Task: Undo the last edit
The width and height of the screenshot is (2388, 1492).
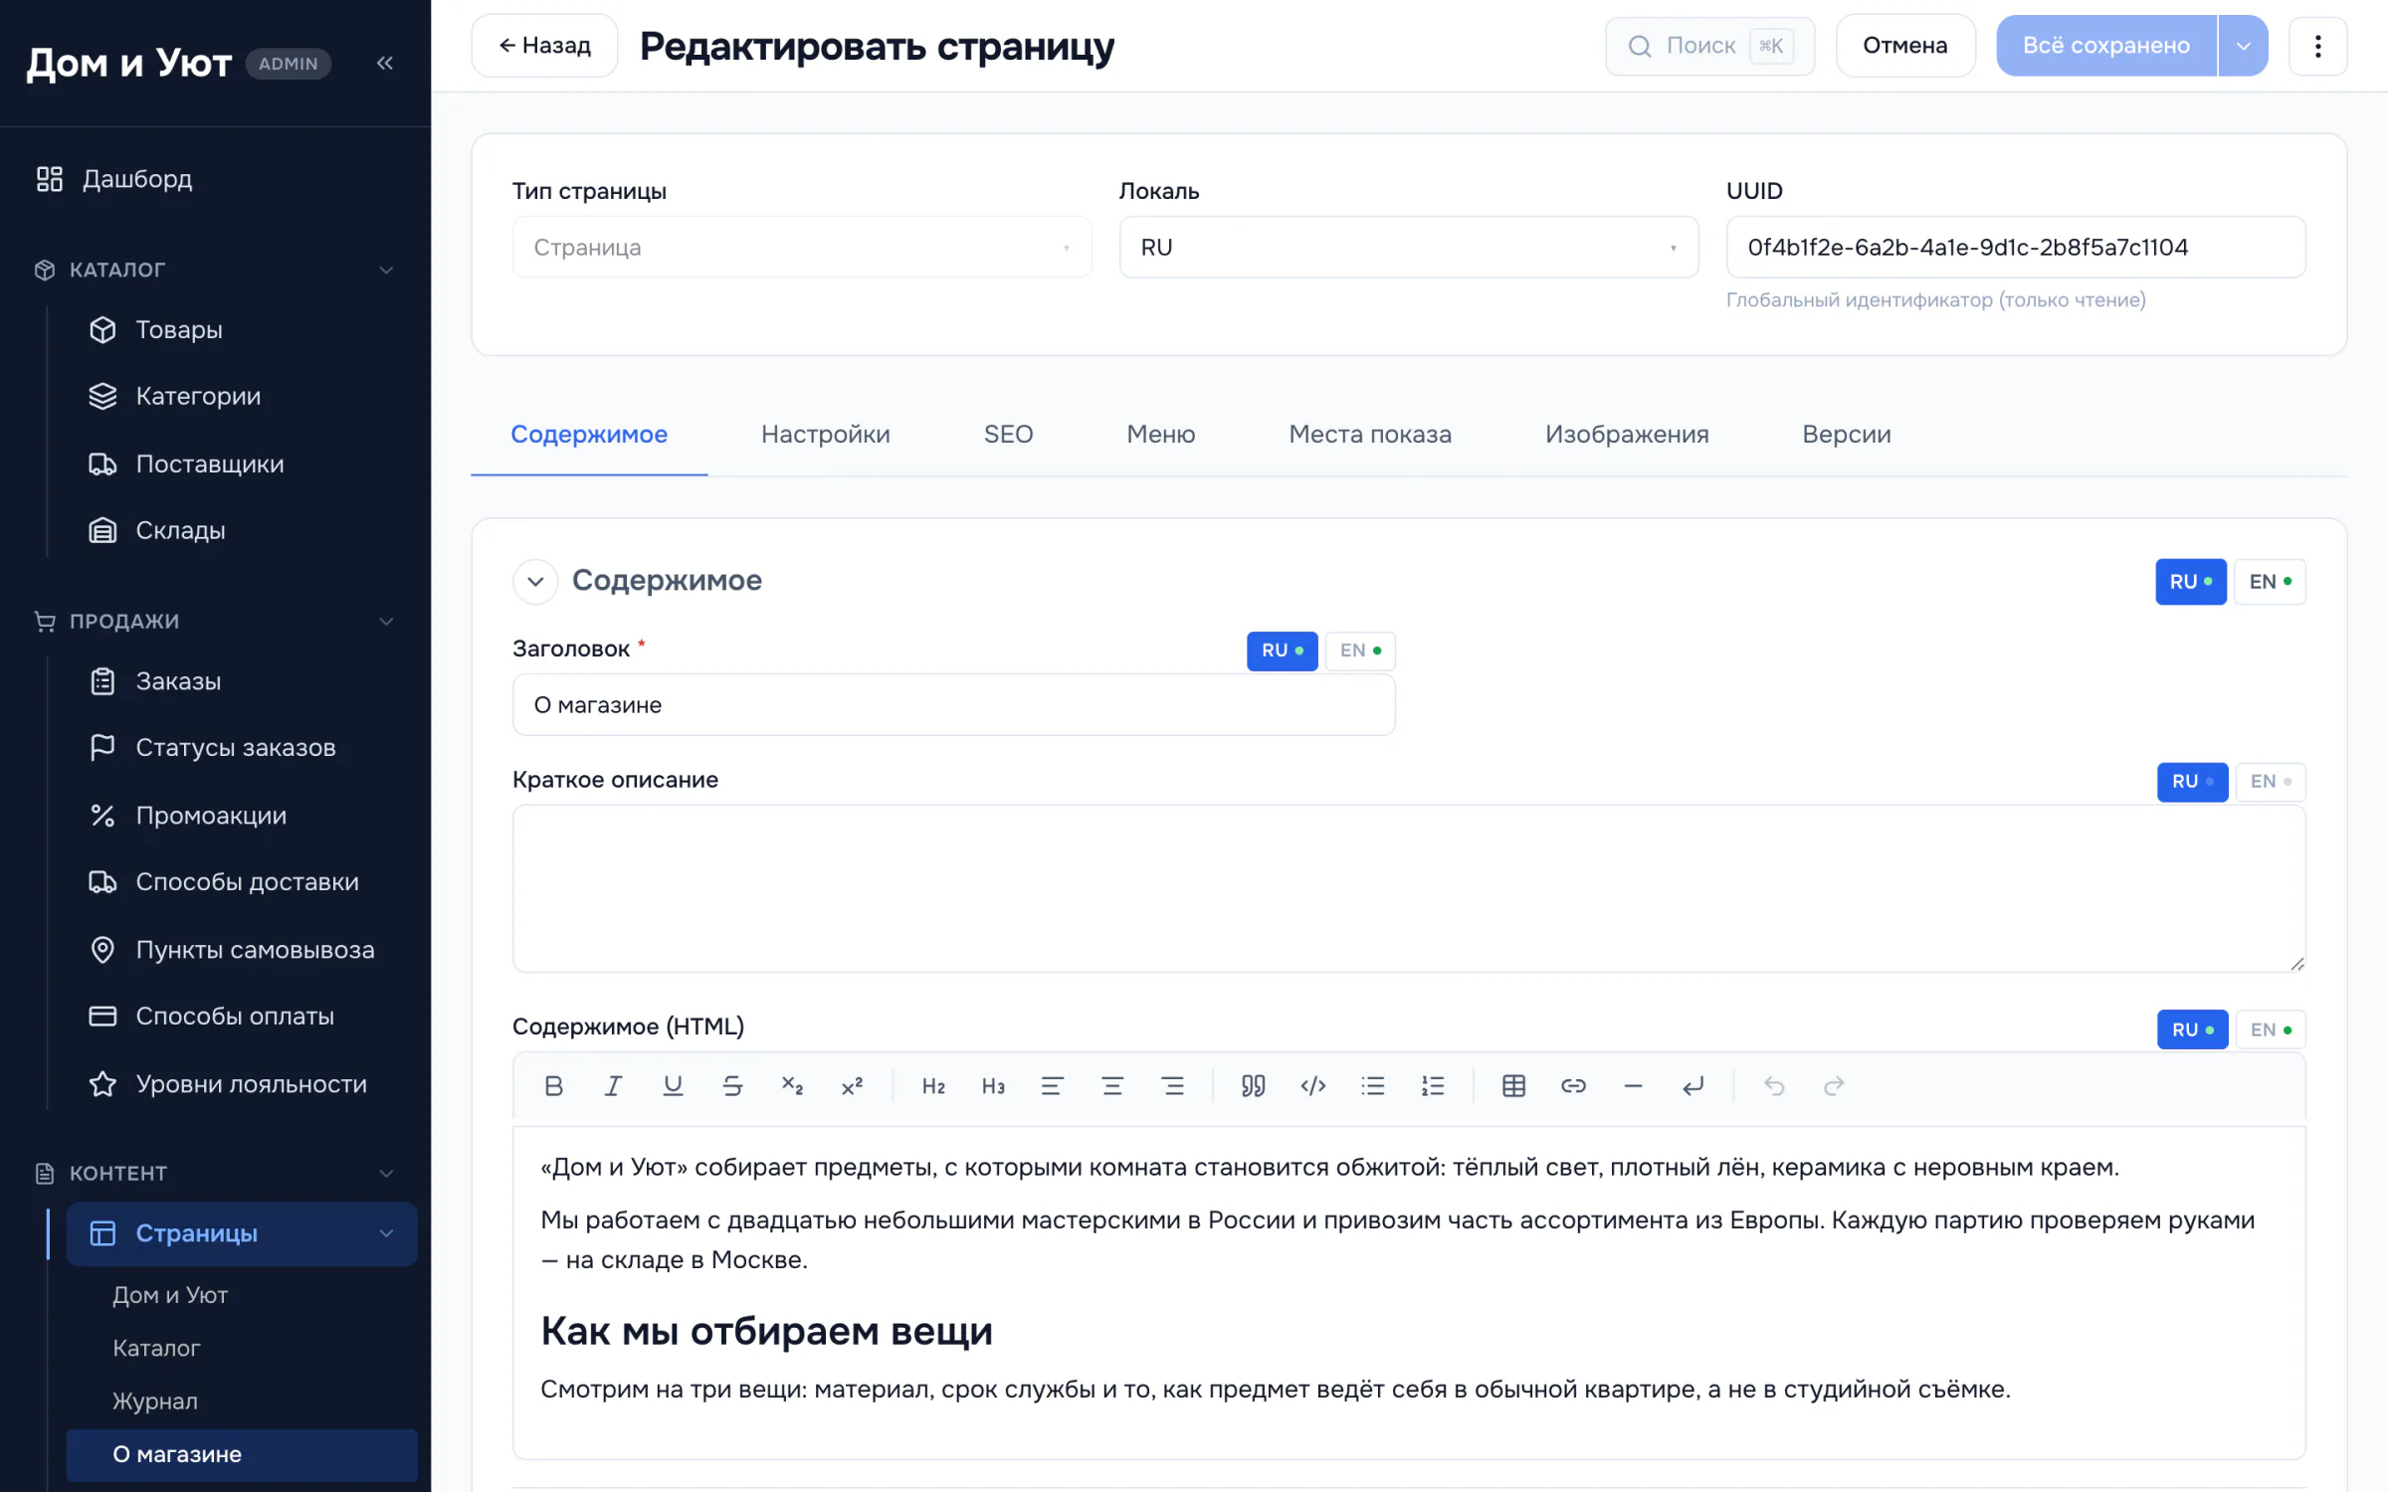Action: pyautogui.click(x=1774, y=1086)
